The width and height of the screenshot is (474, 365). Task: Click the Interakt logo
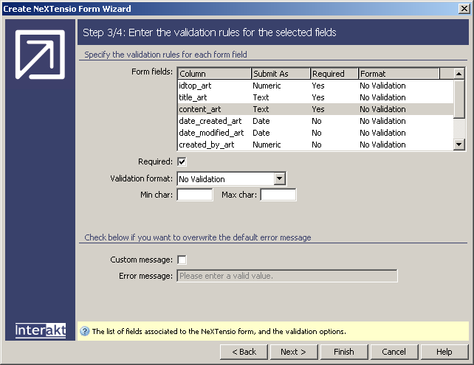[x=41, y=330]
